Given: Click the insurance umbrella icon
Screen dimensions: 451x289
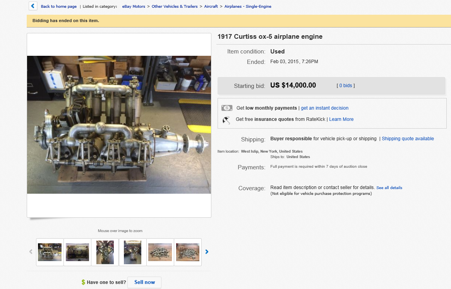Looking at the screenshot, I should [226, 120].
